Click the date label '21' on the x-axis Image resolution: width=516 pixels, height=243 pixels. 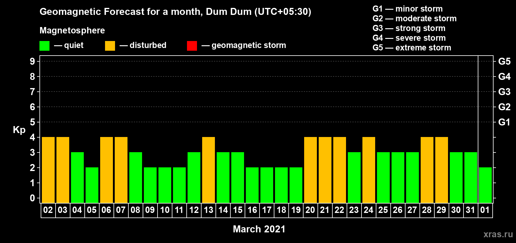point(325,210)
